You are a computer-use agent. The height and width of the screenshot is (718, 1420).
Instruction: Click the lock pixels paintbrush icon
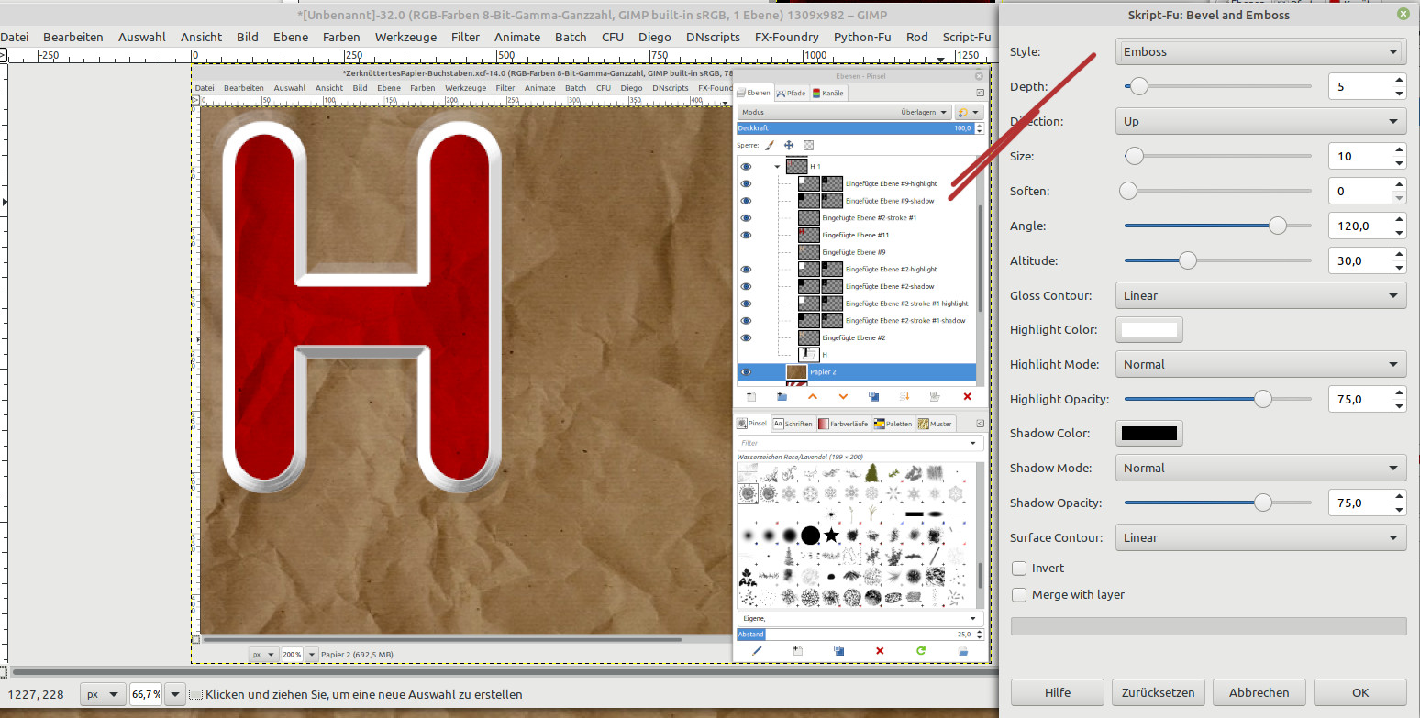[770, 145]
